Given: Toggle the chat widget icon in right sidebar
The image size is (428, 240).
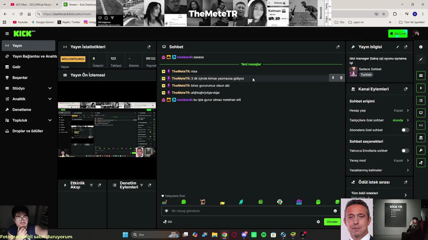Looking at the screenshot, I should tap(421, 113).
